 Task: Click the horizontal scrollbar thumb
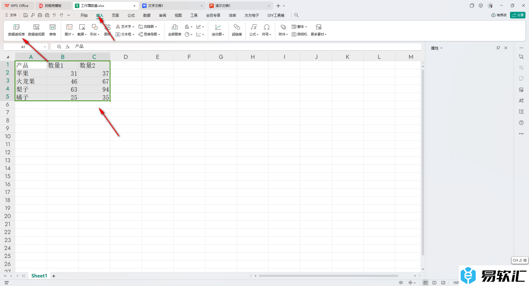(329, 276)
